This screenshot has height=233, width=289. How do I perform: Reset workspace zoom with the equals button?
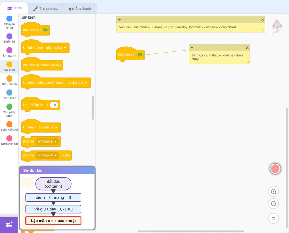pos(273,218)
